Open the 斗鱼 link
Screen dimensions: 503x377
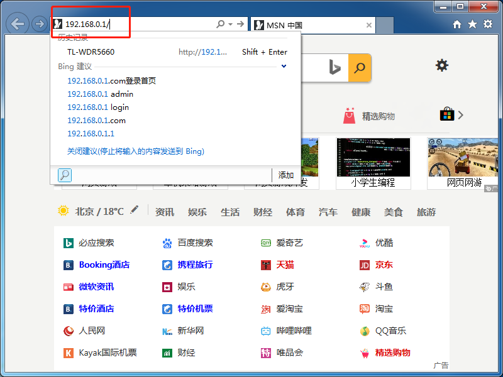(x=376, y=287)
